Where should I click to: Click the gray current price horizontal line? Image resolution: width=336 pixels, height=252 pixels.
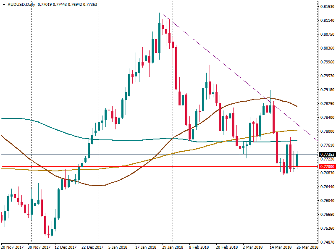[x=126, y=154]
